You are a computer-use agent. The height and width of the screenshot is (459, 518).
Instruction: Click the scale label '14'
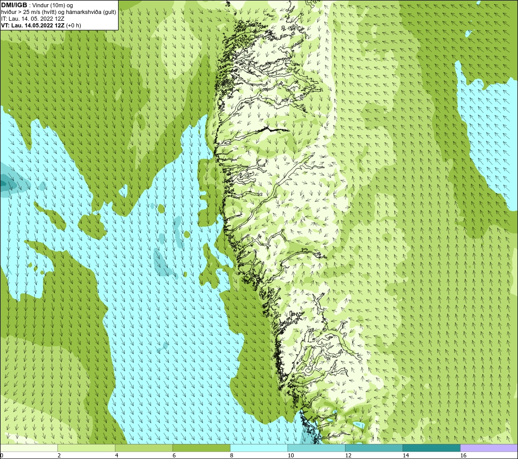tap(406, 456)
